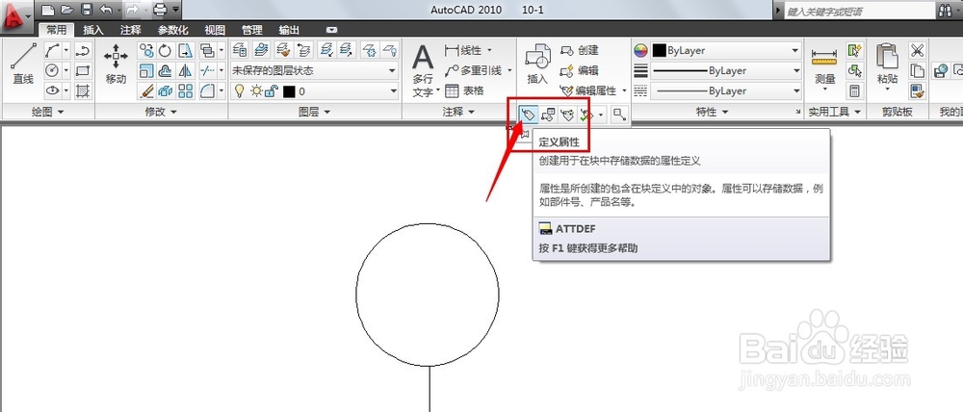This screenshot has width=963, height=412.
Task: Pick the Explode tool icon
Action: click(x=166, y=90)
